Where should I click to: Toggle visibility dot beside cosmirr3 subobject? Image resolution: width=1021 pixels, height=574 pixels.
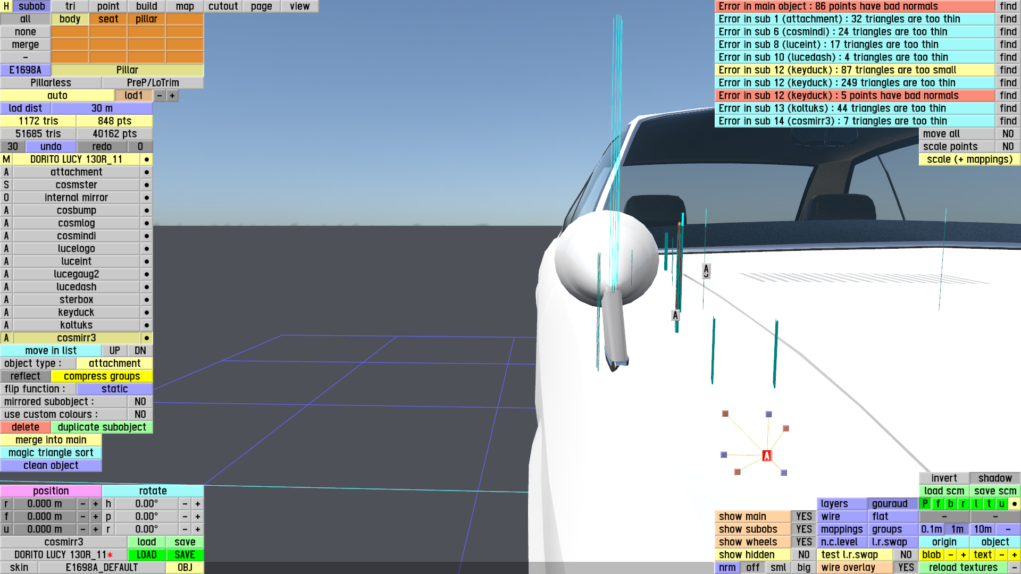[x=146, y=338]
